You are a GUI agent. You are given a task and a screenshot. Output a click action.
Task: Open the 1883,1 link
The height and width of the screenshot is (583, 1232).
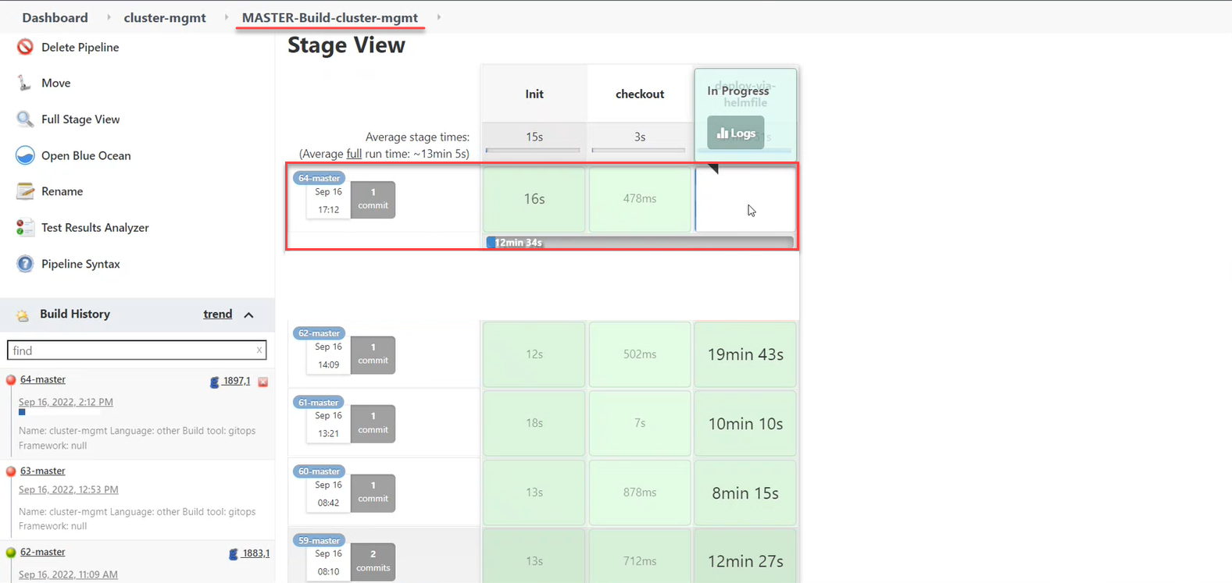click(255, 553)
